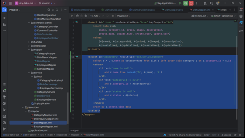Open the master branch dropdown
This screenshot has width=245, height=138.
pyautogui.click(x=47, y=3)
